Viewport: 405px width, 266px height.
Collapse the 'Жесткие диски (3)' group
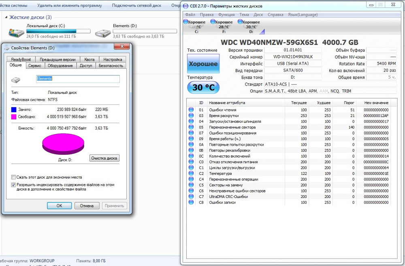6,18
